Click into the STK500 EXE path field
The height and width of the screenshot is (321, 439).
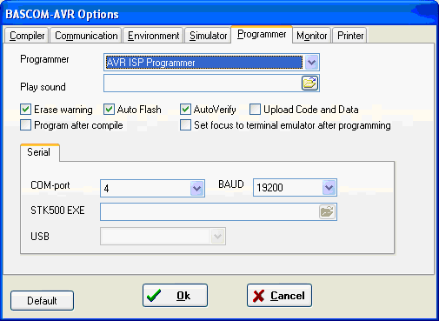(210, 211)
